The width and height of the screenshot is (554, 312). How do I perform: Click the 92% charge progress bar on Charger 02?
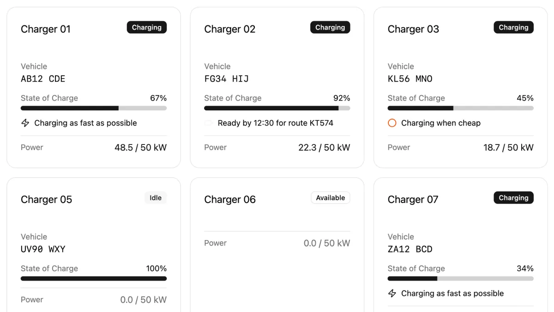click(x=277, y=108)
